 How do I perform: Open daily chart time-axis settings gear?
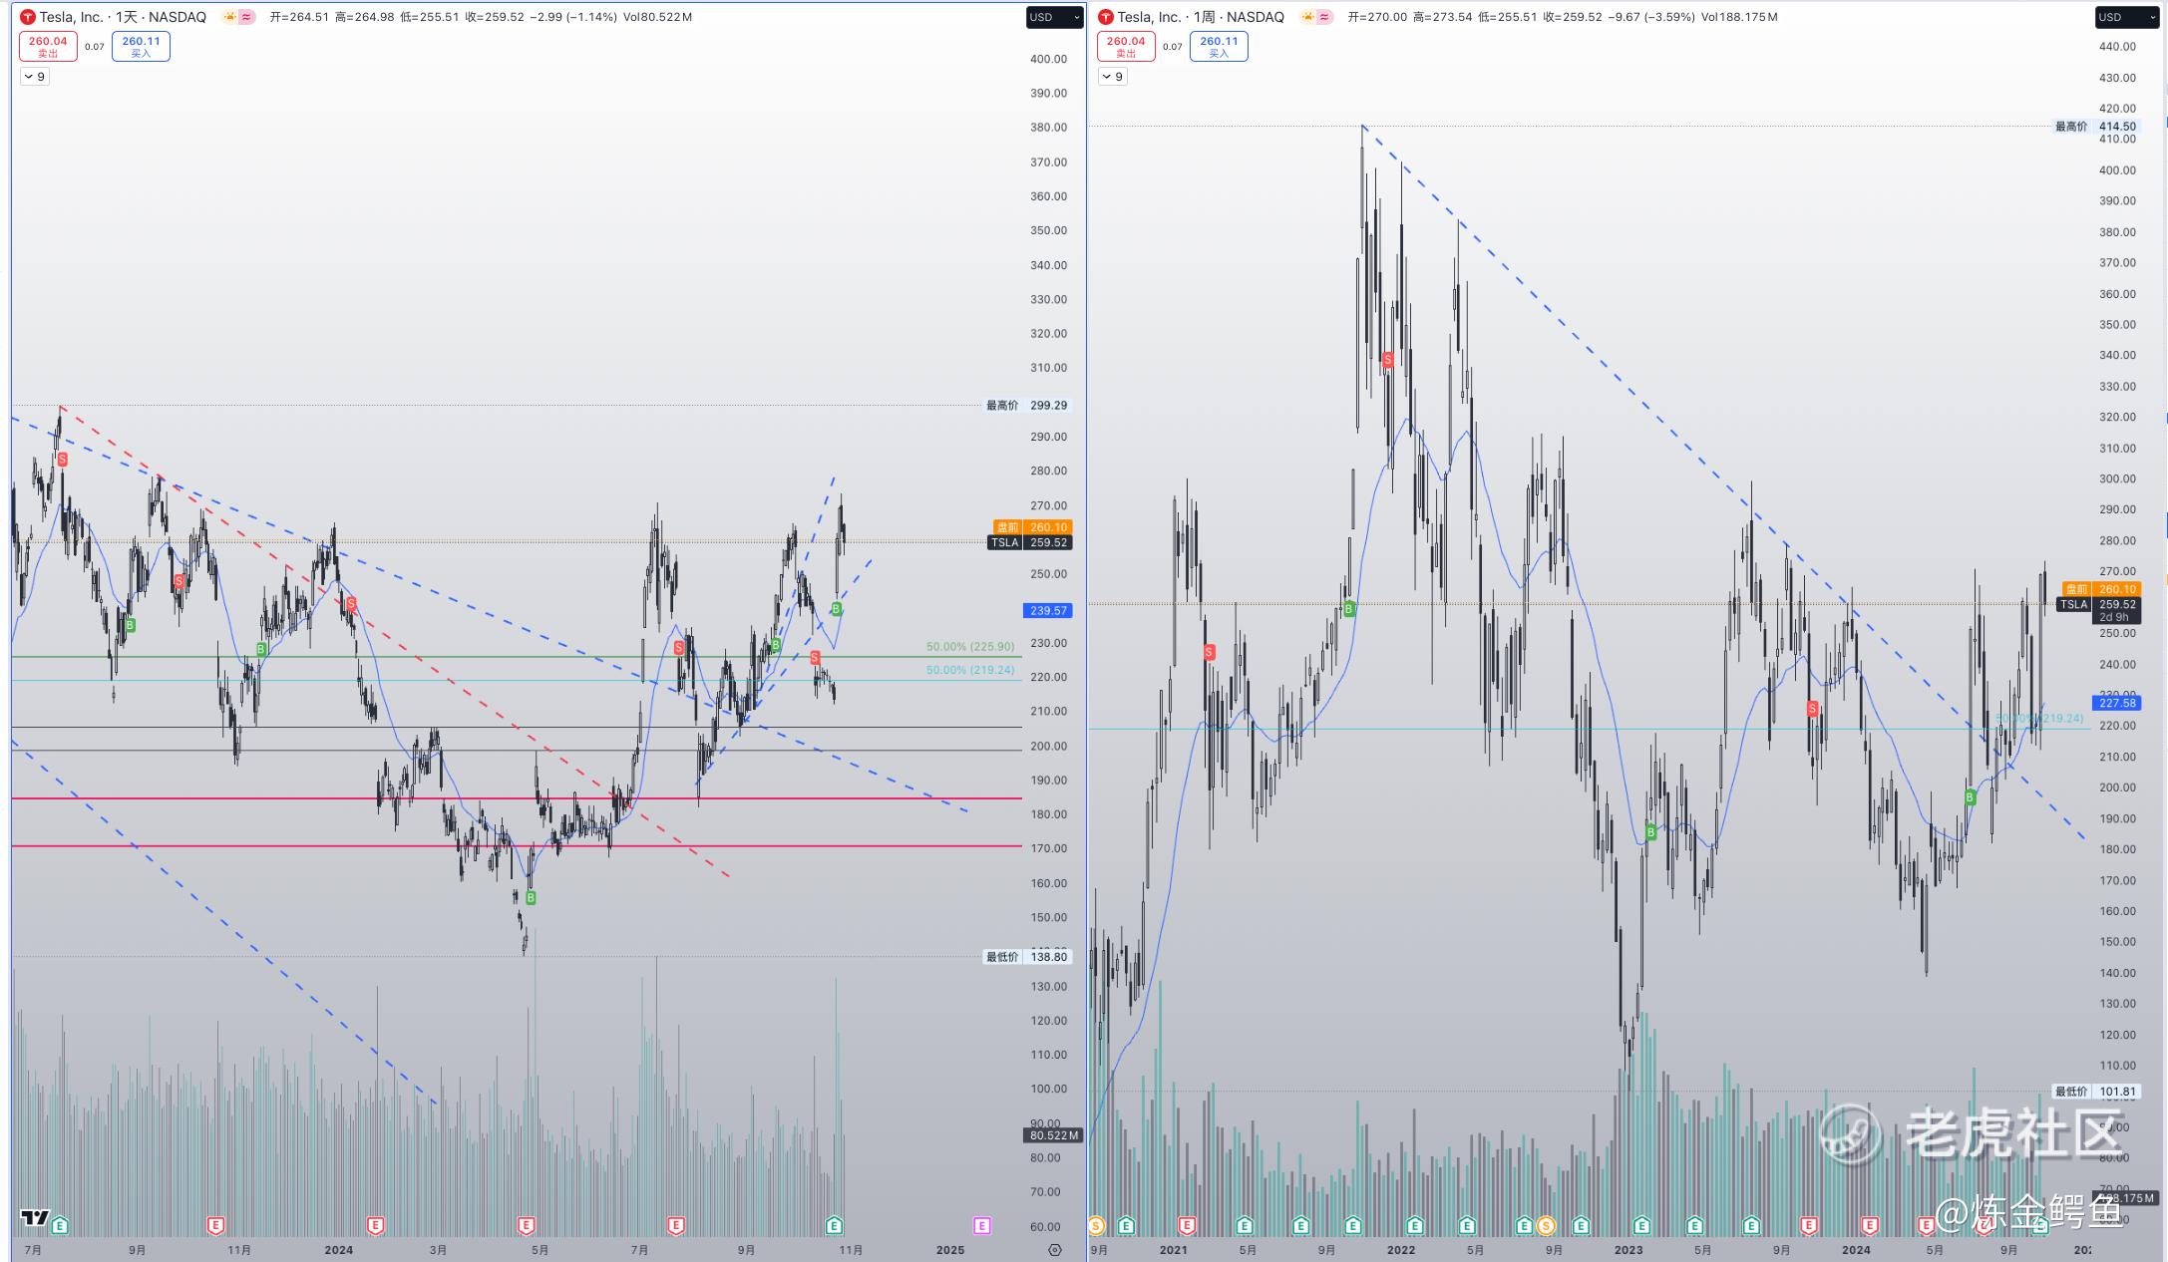click(x=1055, y=1250)
